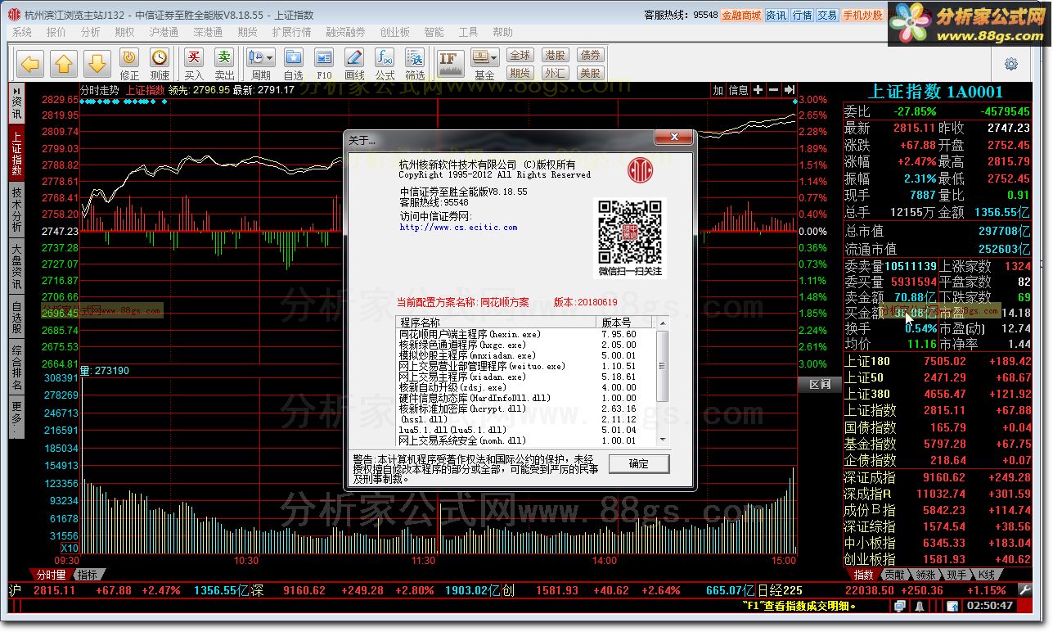The width and height of the screenshot is (1053, 632).
Task: Click the 债券 bonds button
Action: 590,55
